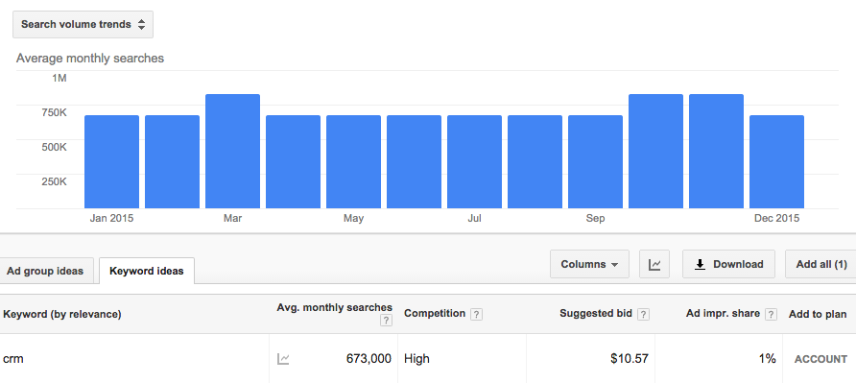
Task: Expand the Columns dropdown menu
Action: click(x=589, y=264)
